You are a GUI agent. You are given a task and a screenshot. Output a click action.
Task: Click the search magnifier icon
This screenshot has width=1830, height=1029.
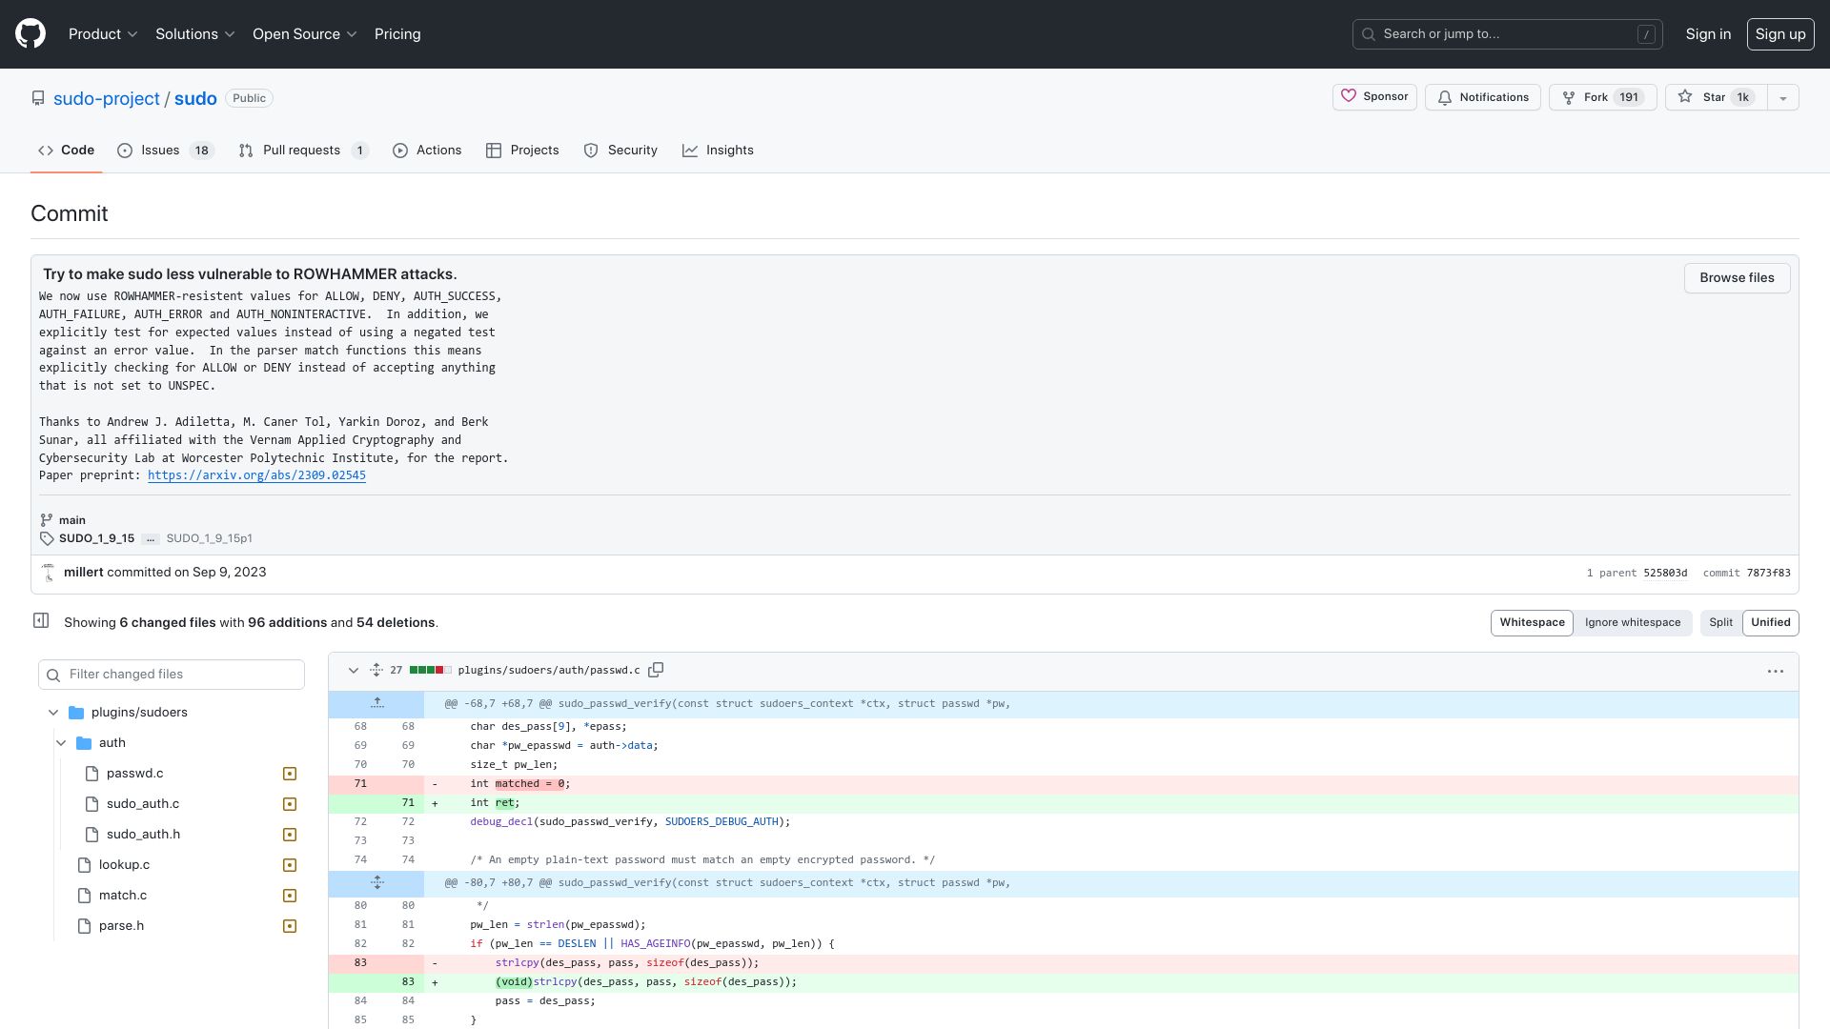coord(1369,34)
